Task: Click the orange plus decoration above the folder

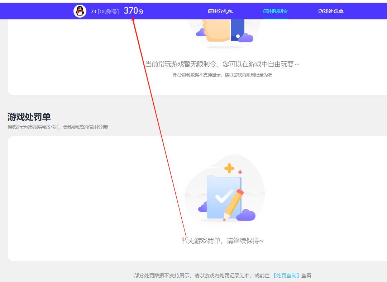Action: 230,167
